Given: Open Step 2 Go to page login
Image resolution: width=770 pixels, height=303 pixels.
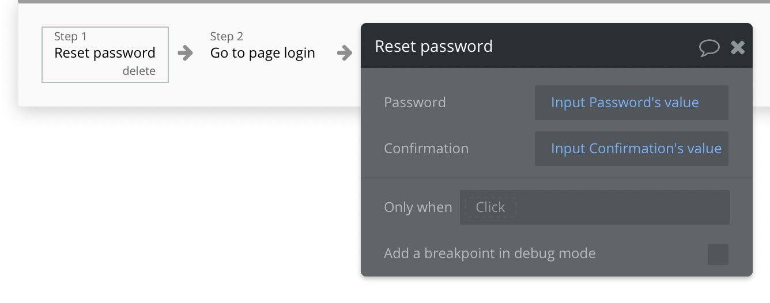Looking at the screenshot, I should pos(262,53).
